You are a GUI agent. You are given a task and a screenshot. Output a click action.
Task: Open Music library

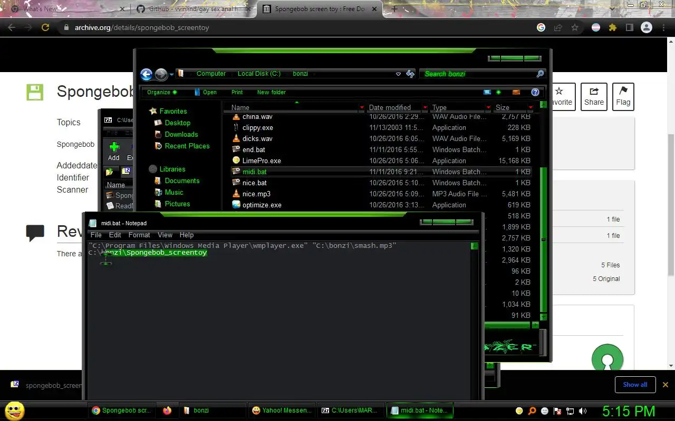click(174, 192)
